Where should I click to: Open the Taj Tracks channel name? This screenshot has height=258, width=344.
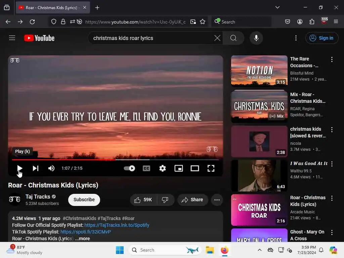pos(38,197)
